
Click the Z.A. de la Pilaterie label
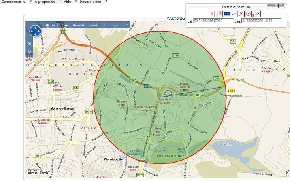[x=74, y=59]
